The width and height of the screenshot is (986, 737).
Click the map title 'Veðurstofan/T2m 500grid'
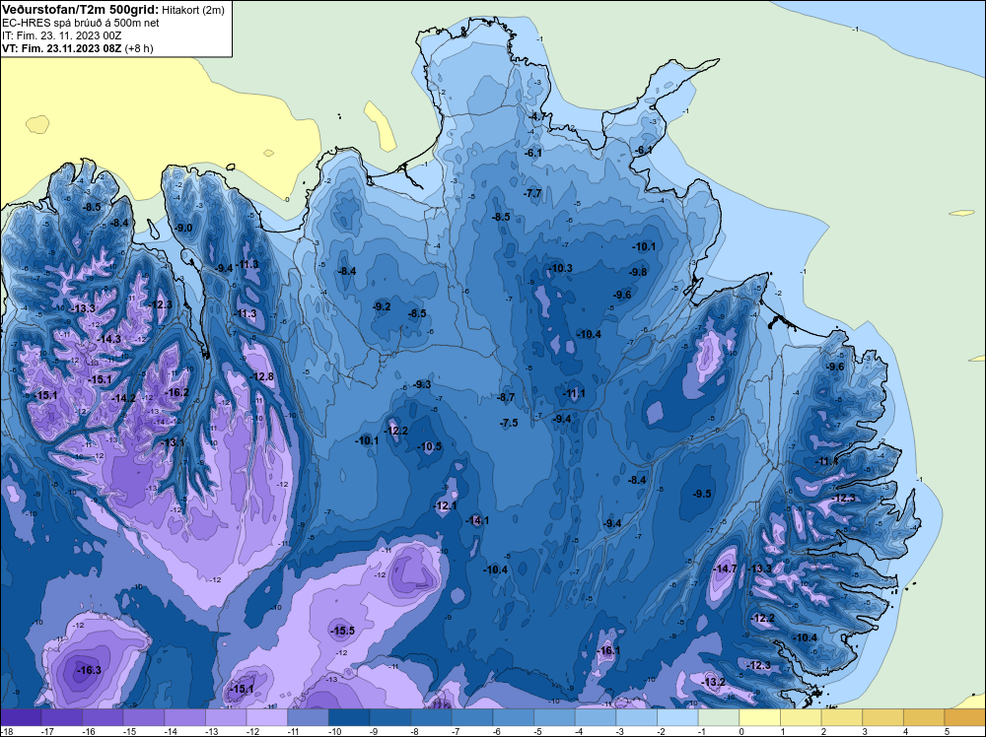click(79, 10)
